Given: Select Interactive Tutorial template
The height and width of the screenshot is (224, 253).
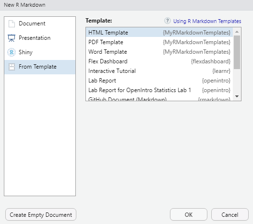Looking at the screenshot, I should click(x=159, y=71).
